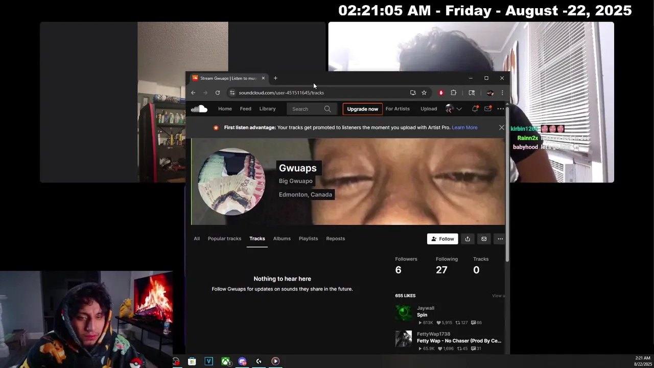Bookmark this page with the star icon
Screen dimensions: 654x368
424,93
